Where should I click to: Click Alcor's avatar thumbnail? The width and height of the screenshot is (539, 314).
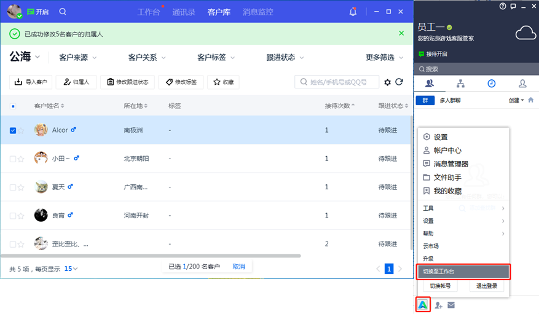[41, 130]
